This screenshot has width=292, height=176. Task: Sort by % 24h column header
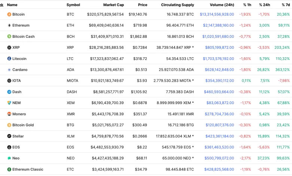click(264, 5)
